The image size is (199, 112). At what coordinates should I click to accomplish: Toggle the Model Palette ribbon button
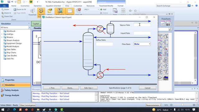(x=41, y=12)
